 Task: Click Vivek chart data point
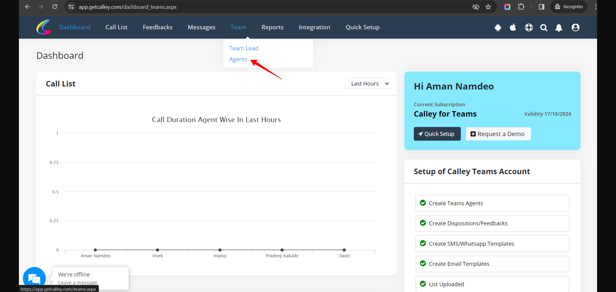pyautogui.click(x=158, y=250)
